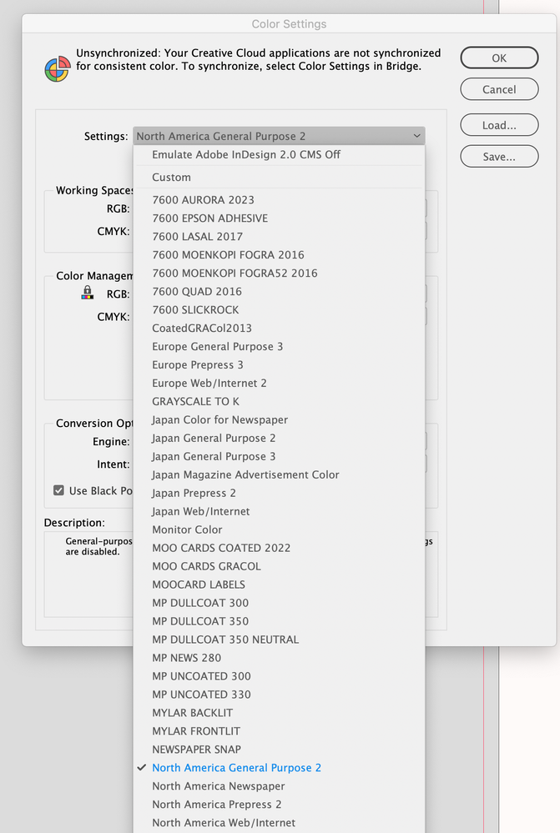Select MP DULLCOAT 350 non-neutral preset

[x=279, y=621]
